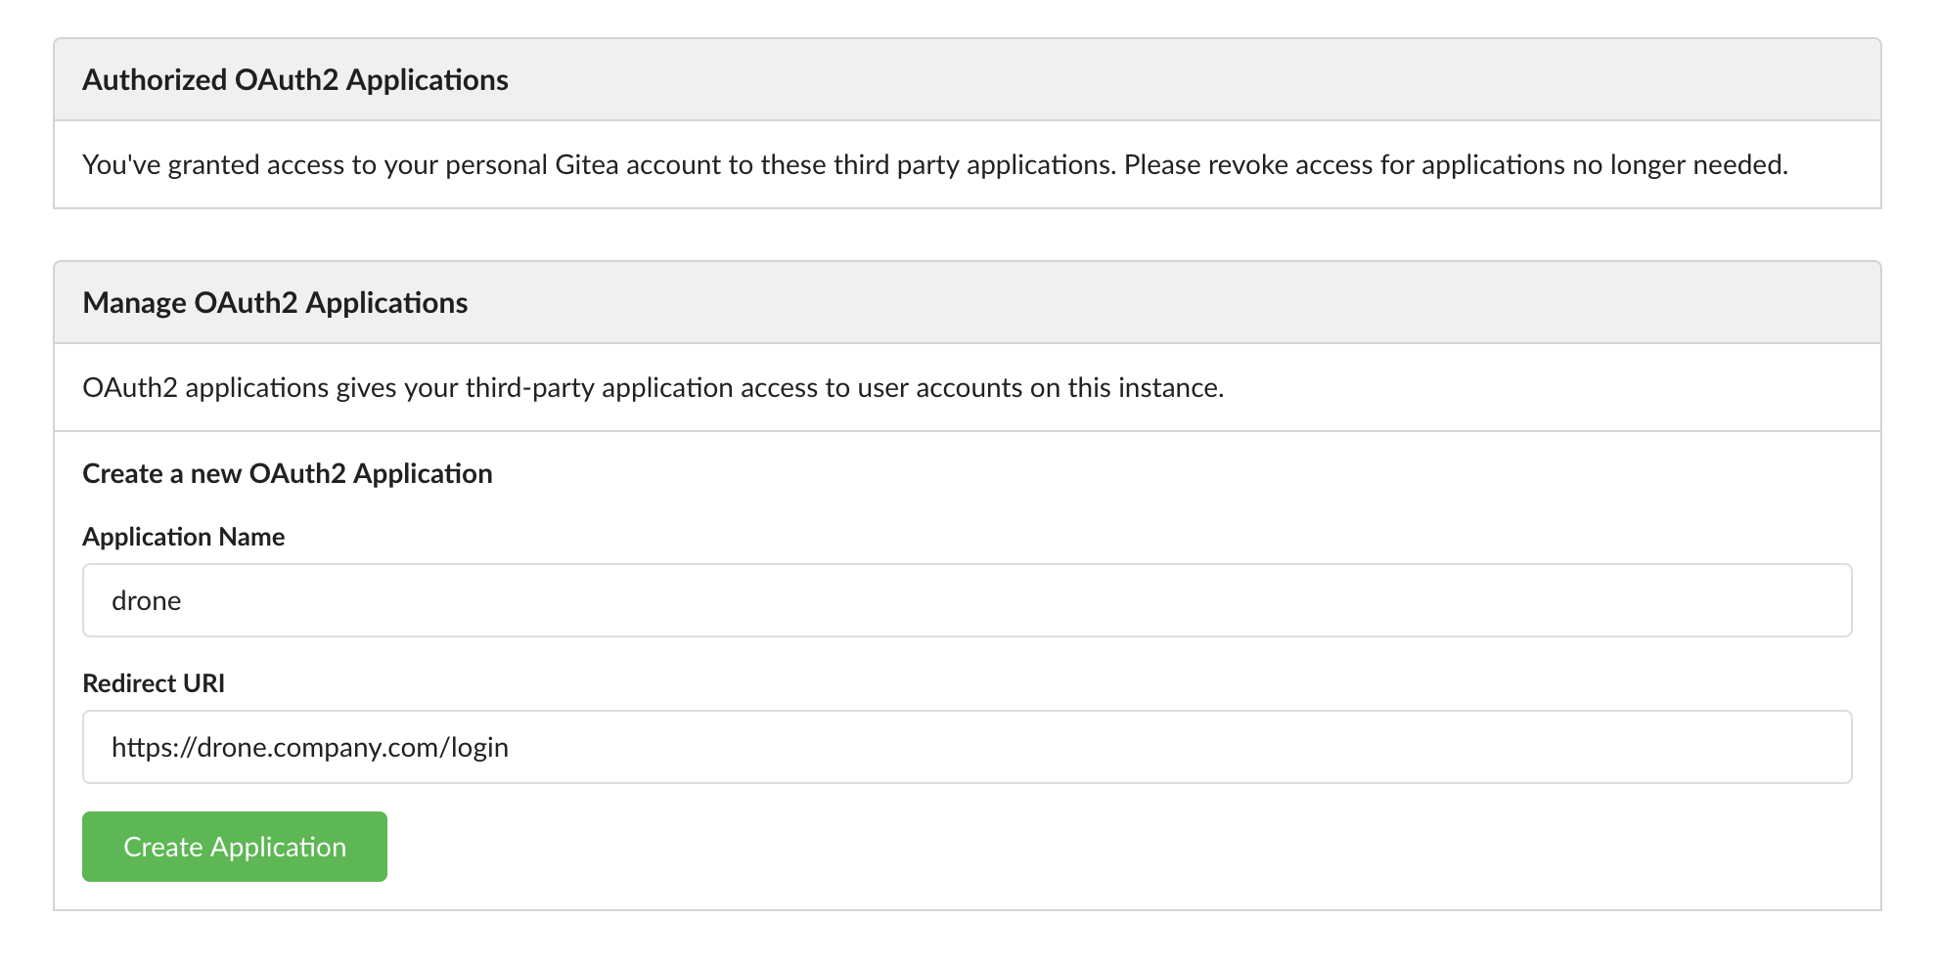Click the granted access description paragraph
Image resolution: width=1939 pixels, height=962 pixels.
(934, 165)
